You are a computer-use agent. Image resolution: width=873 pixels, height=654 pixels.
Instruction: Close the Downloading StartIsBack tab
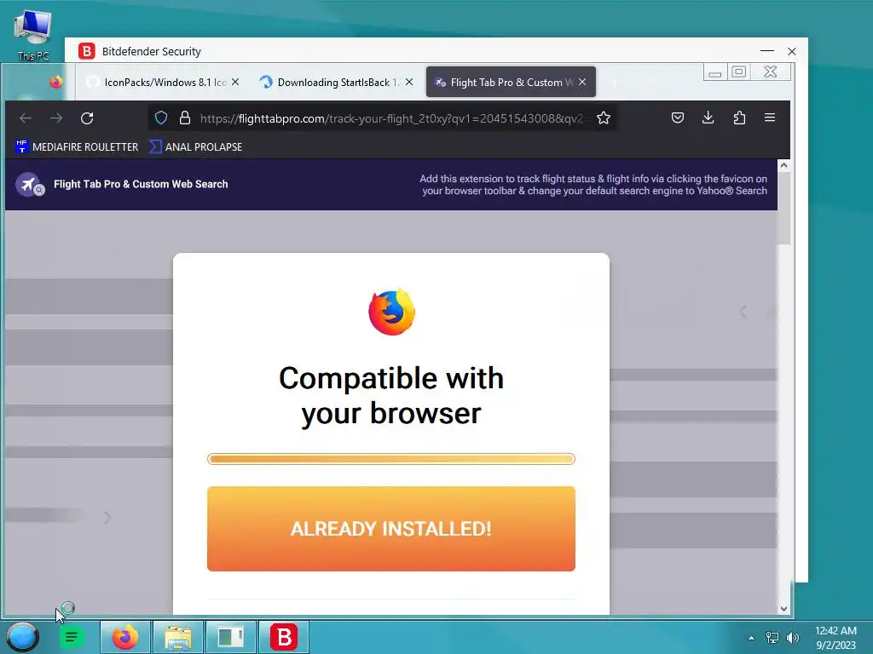[x=409, y=82]
